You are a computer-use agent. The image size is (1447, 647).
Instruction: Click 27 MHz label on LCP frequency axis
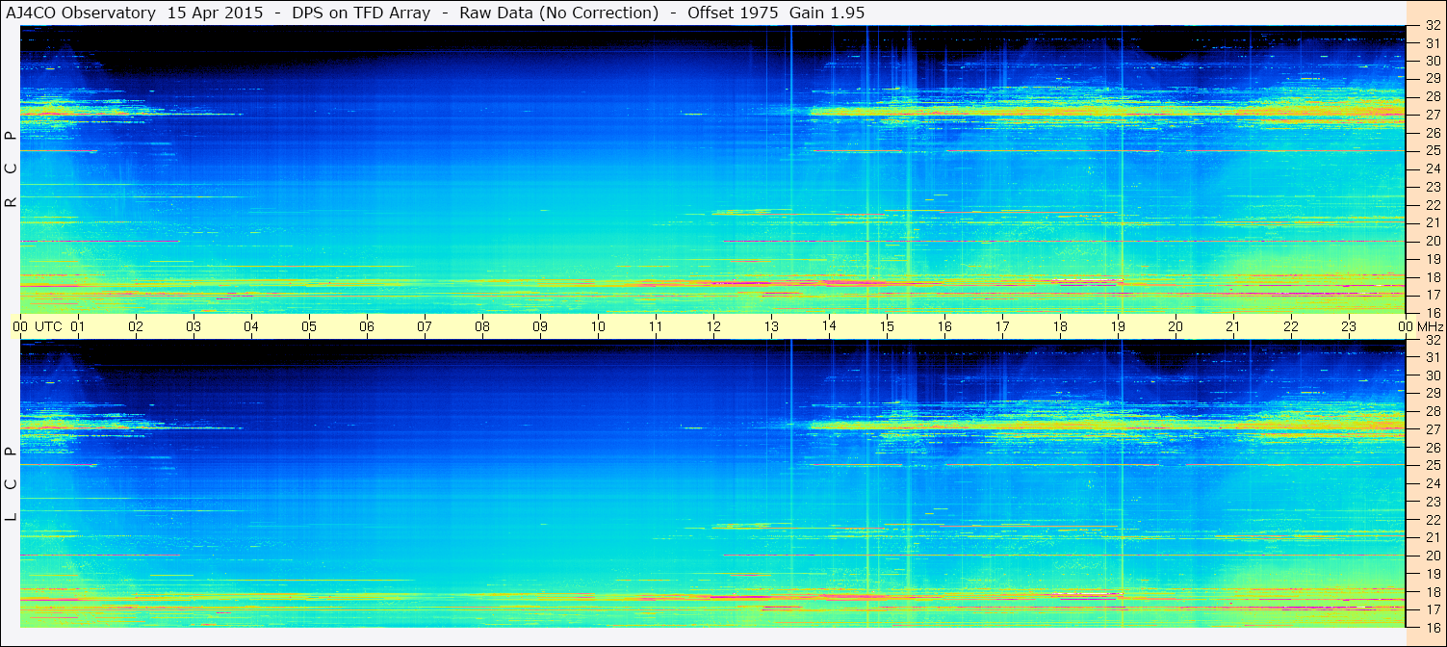1432,429
